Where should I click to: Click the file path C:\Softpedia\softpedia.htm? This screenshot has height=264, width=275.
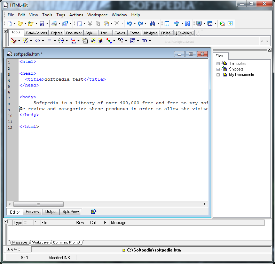(x=154, y=250)
